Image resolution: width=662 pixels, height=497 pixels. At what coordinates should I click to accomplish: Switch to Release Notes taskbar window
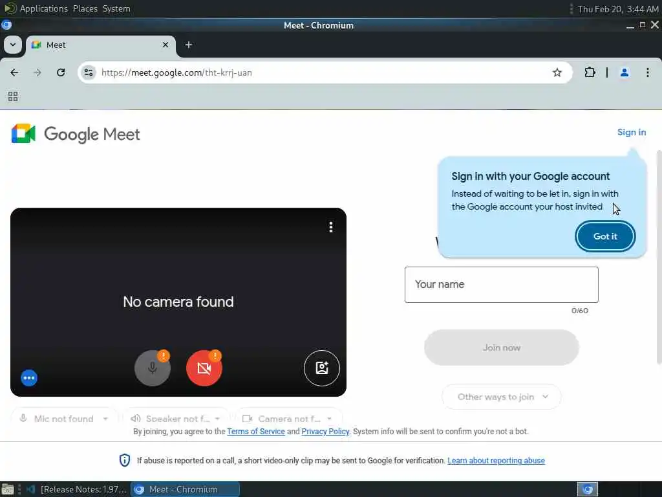click(77, 489)
